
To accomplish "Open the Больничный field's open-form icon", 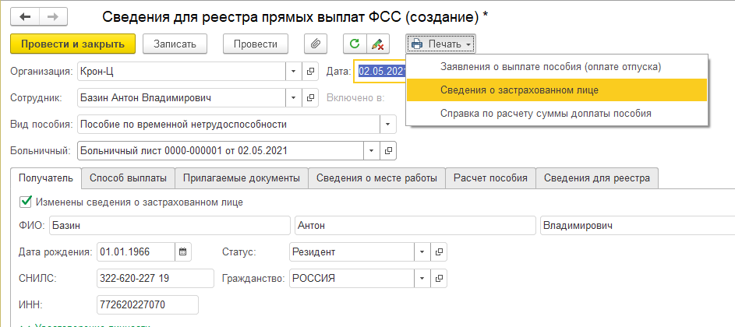I will (x=389, y=149).
